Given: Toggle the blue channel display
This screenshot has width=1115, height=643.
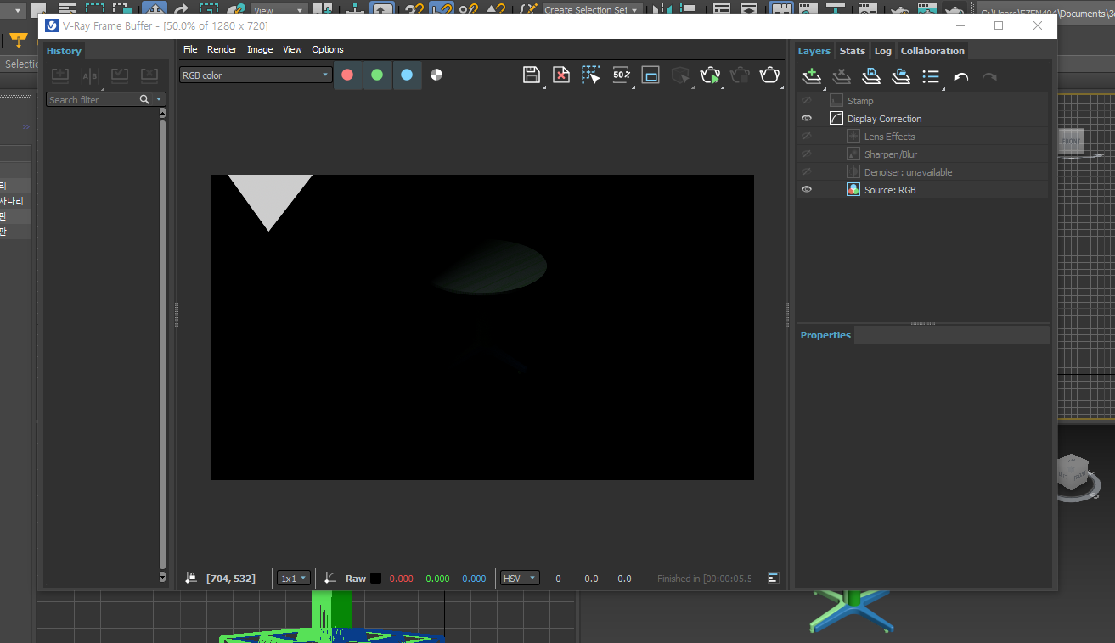Looking at the screenshot, I should pyautogui.click(x=407, y=75).
